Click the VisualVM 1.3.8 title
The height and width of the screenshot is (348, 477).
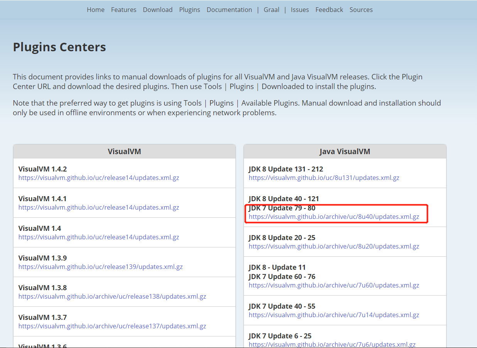42,287
